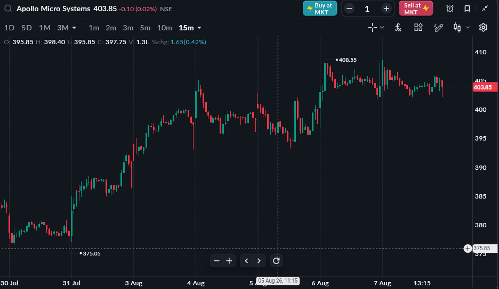
Task: Move the chart left with the arrow
Action: [x=246, y=261]
